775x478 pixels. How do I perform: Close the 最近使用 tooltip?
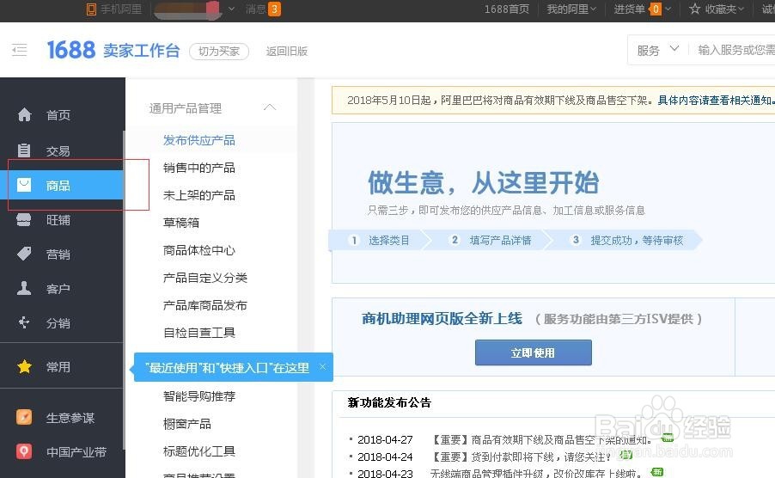(323, 367)
